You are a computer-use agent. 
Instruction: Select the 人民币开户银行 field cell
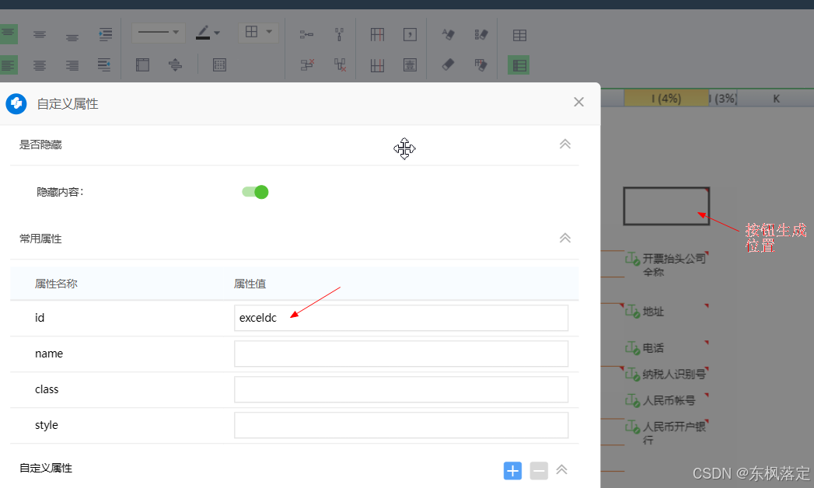666,433
